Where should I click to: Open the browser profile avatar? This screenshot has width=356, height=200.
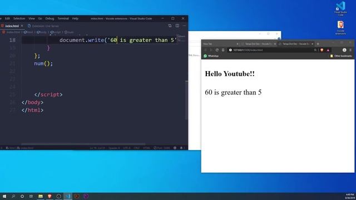344,50
